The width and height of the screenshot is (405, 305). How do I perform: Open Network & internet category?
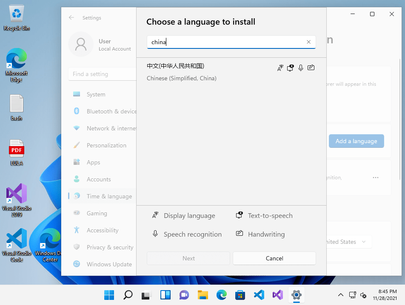pos(102,128)
